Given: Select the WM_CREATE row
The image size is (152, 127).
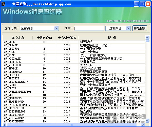Looking at the screenshot, I should [74, 45].
